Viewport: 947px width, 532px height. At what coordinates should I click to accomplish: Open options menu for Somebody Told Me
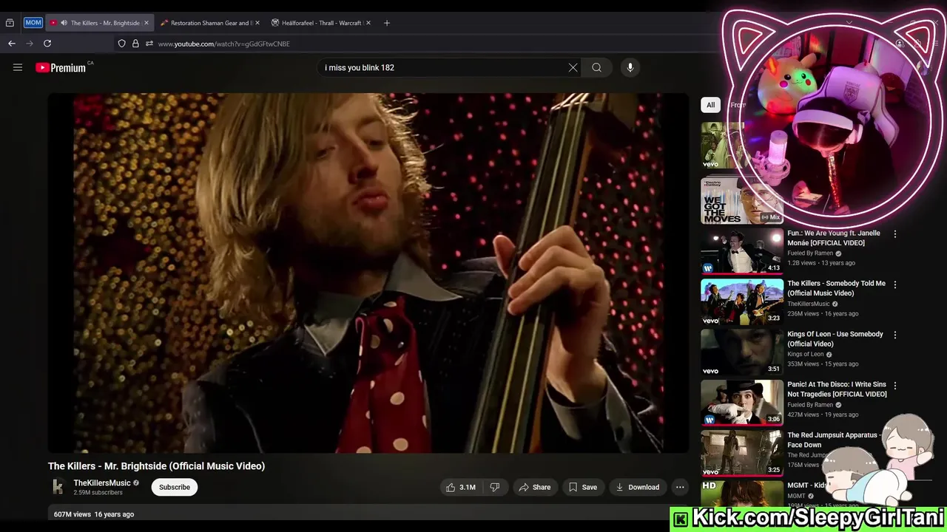(x=895, y=284)
